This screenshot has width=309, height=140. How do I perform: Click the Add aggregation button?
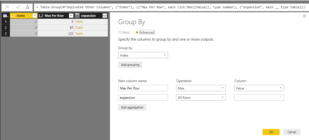132,107
